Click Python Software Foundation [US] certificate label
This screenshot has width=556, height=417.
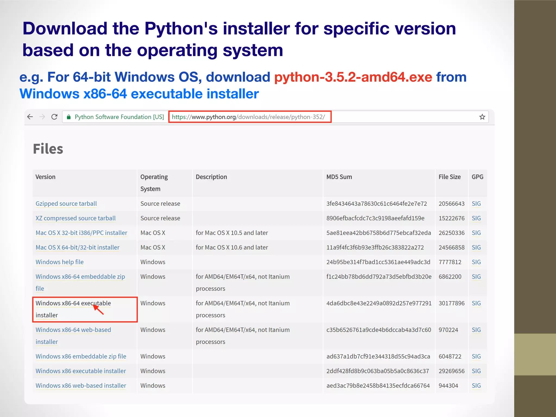click(119, 117)
